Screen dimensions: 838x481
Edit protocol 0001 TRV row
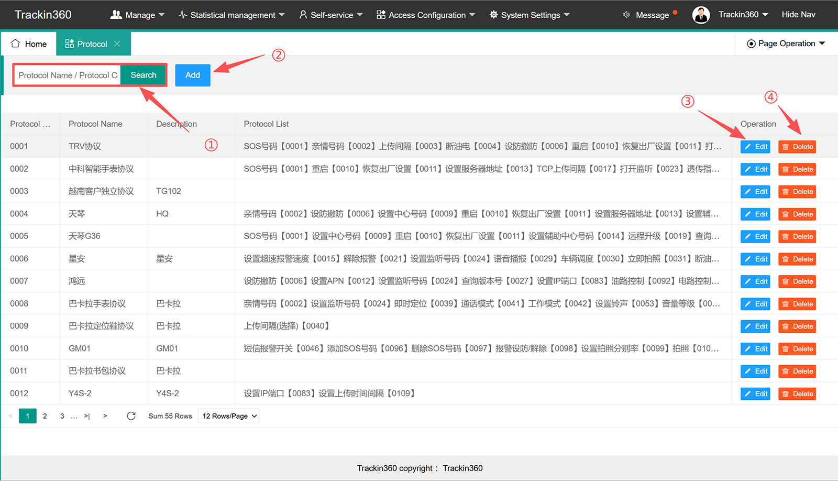click(x=755, y=147)
